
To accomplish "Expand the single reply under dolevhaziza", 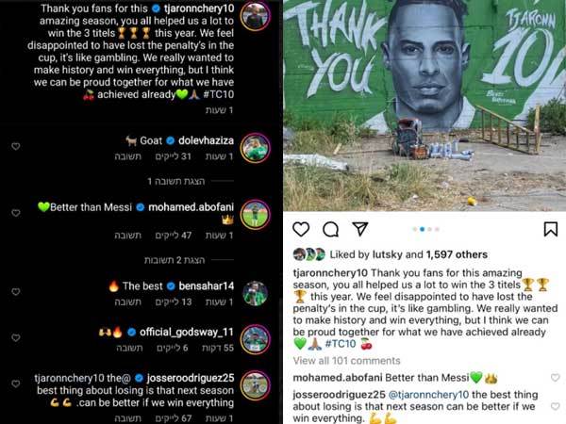I will coord(176,181).
